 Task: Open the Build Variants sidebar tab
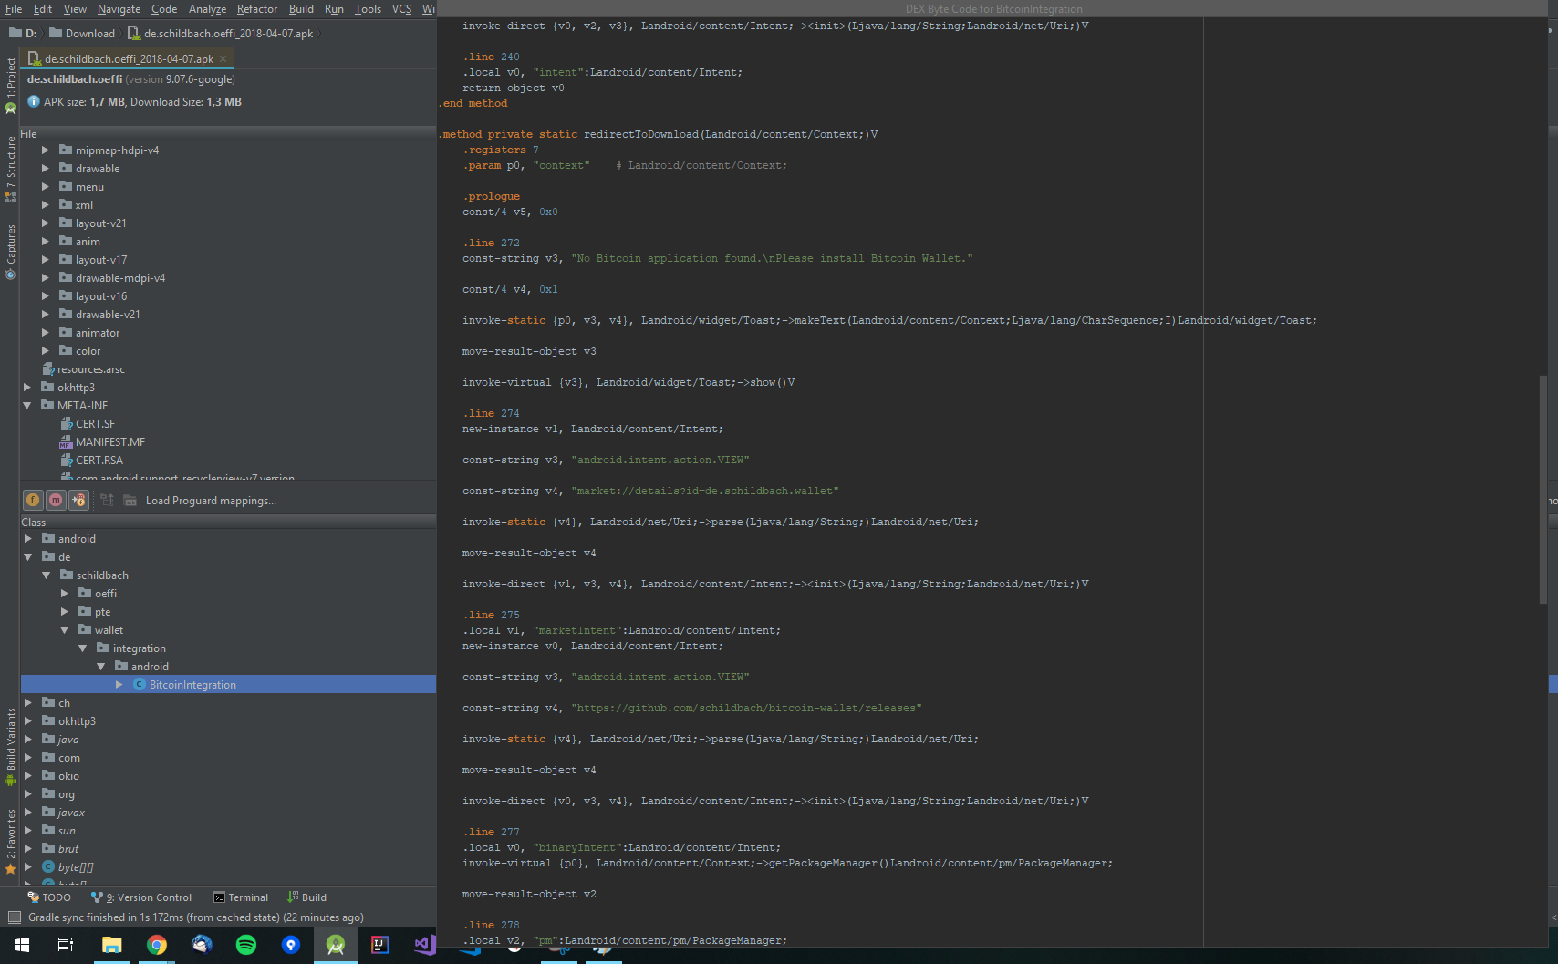[10, 746]
